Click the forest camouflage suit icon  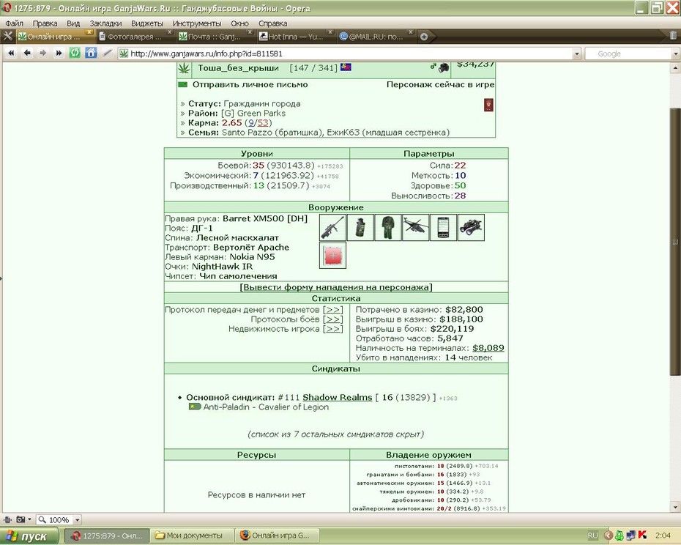point(388,227)
